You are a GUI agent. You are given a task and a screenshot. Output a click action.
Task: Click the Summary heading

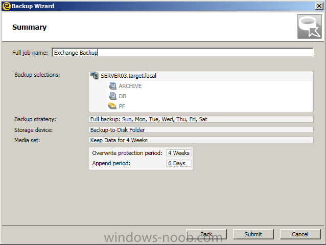29,27
